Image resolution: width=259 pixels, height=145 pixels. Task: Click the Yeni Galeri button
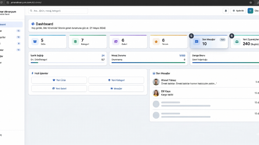[59, 89]
